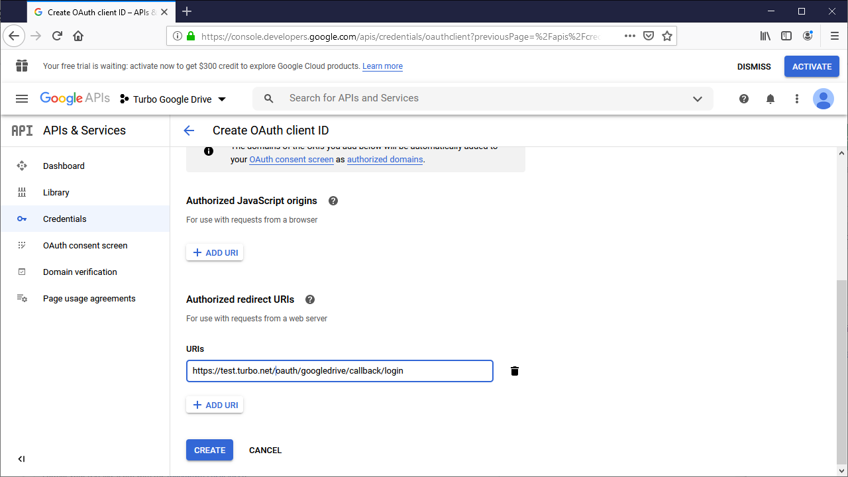The width and height of the screenshot is (848, 477).
Task: Click the Firefox Library icon
Action: click(x=765, y=36)
